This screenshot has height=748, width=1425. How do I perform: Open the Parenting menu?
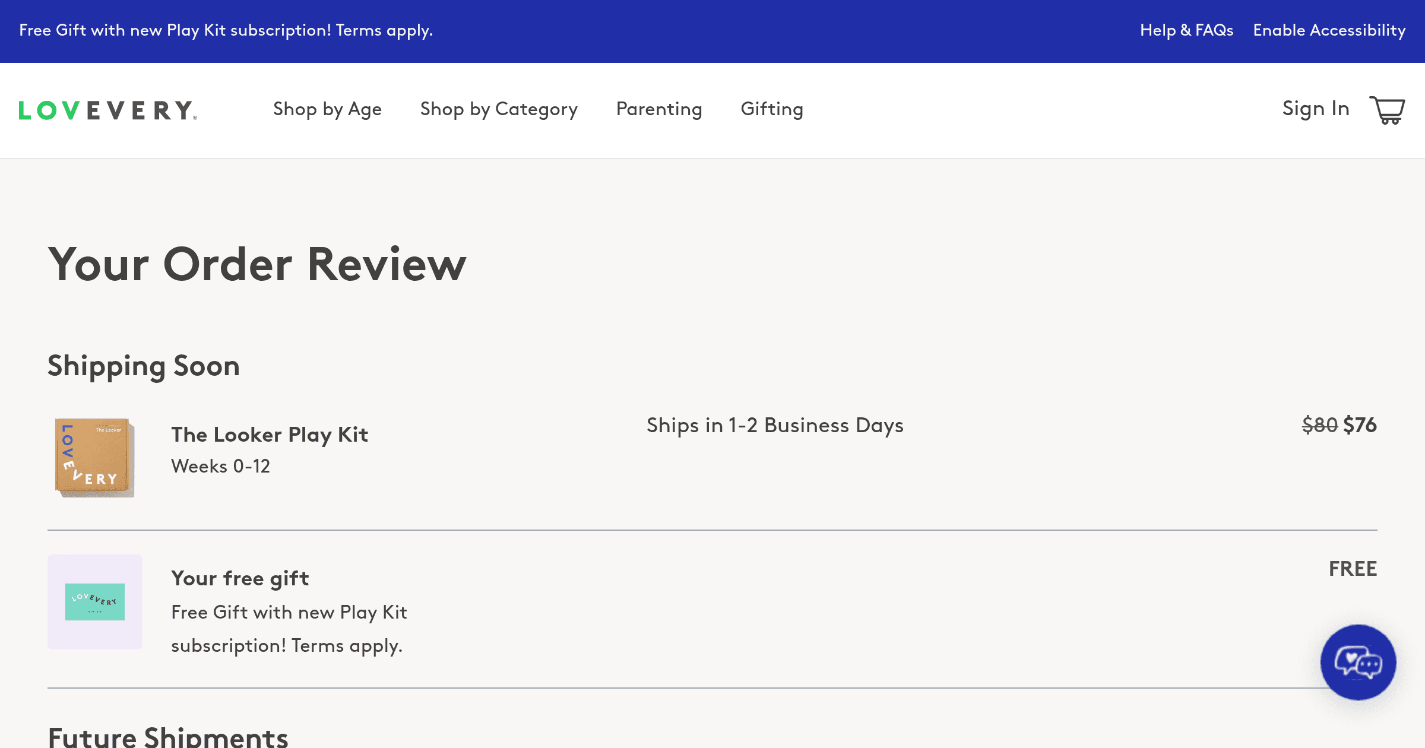tap(659, 110)
